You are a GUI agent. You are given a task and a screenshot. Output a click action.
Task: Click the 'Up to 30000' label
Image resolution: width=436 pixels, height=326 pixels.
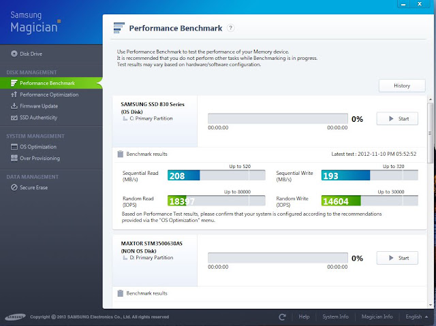(391, 192)
